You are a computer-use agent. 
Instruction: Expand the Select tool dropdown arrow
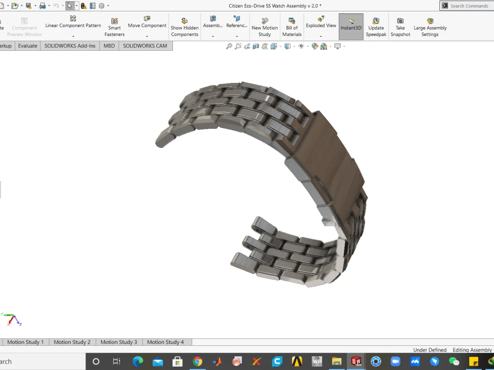[x=77, y=5]
